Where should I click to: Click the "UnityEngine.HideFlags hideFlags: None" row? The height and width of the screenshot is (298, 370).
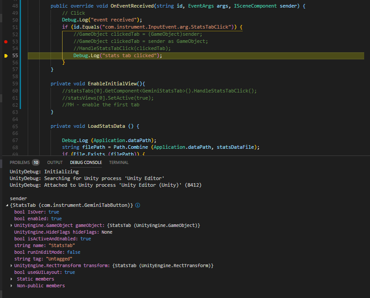click(63, 232)
